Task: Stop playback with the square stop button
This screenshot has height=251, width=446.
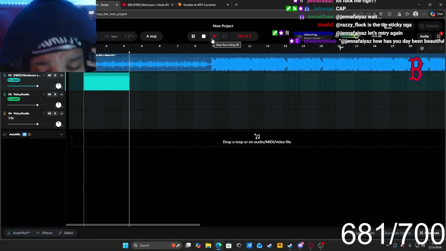Action: point(203,36)
